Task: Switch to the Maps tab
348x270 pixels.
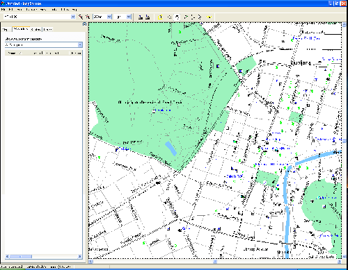Action: pos(5,29)
